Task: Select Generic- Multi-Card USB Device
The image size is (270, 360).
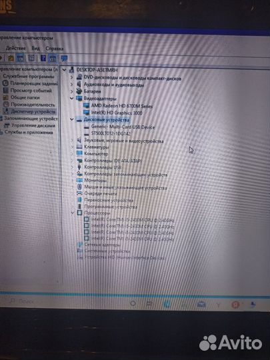Action: [x=123, y=127]
